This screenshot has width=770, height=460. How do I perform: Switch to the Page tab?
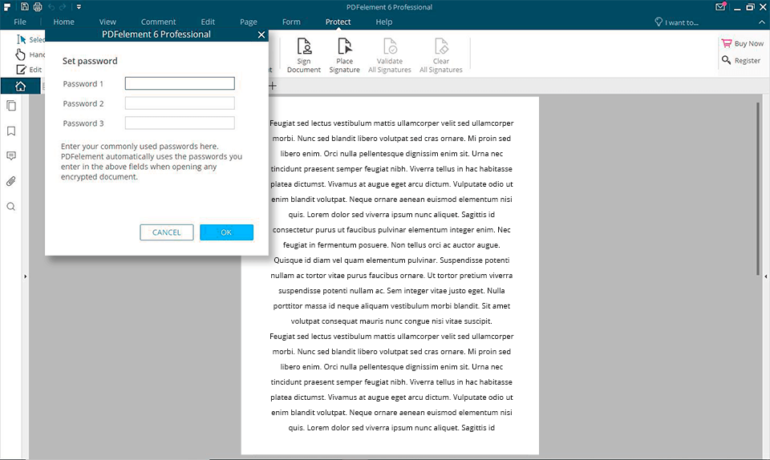249,22
